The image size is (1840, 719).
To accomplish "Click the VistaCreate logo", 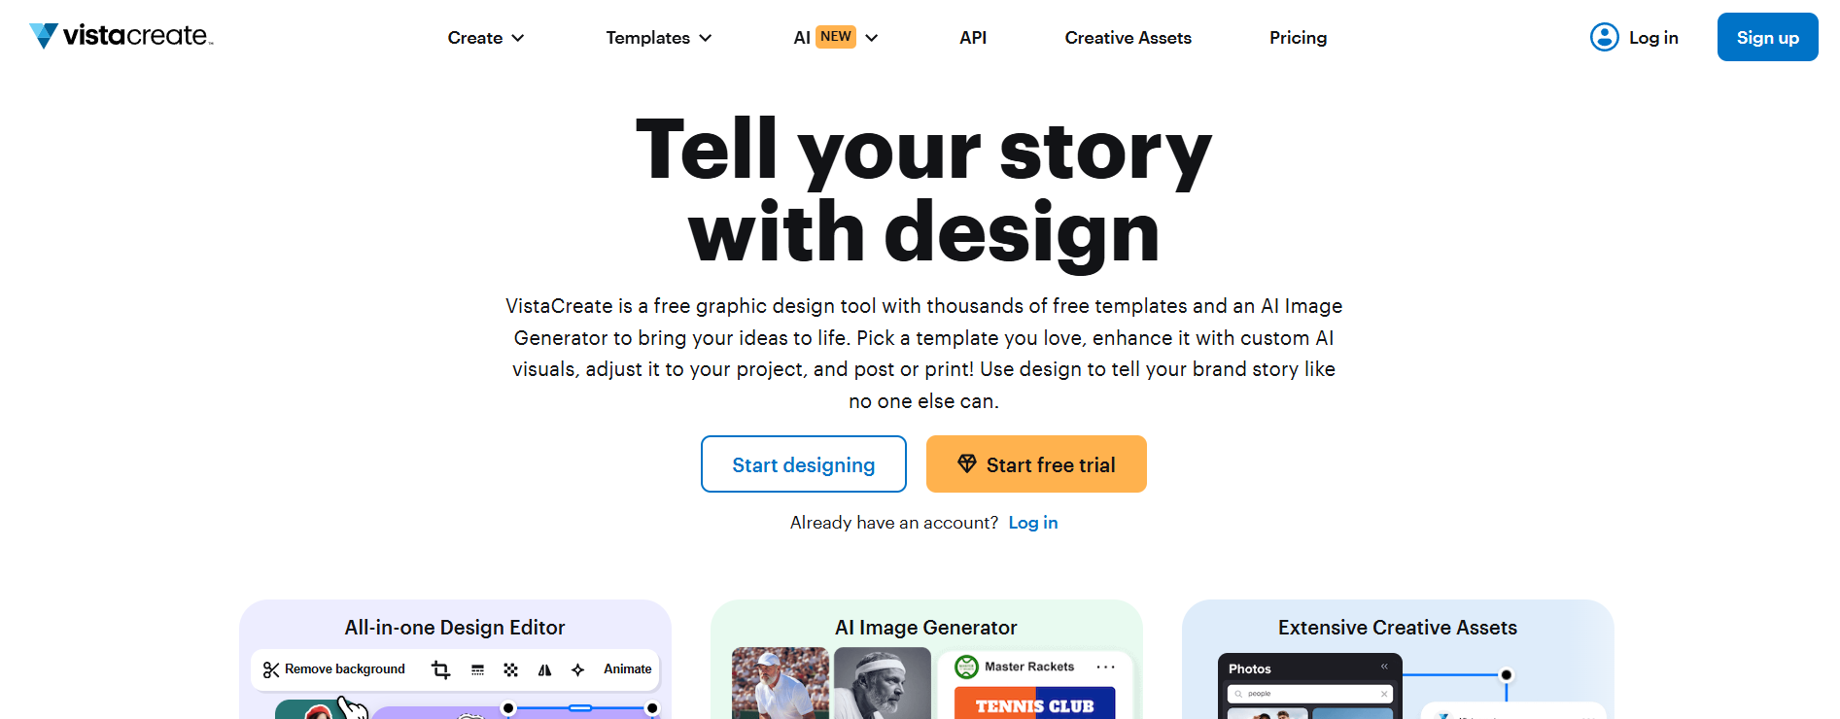I will [122, 36].
